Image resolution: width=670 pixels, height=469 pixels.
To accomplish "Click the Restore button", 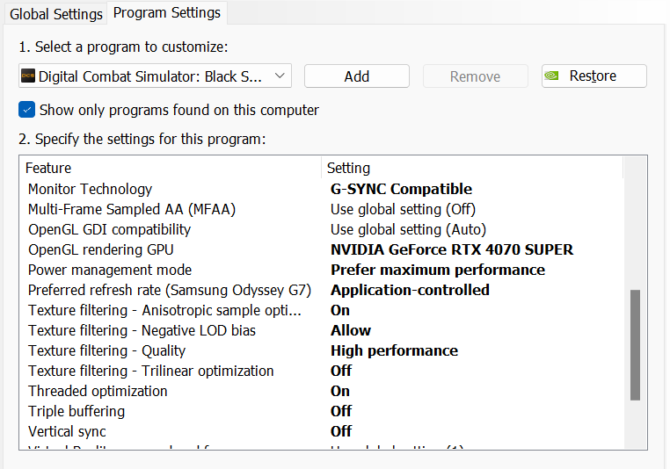I will (594, 76).
